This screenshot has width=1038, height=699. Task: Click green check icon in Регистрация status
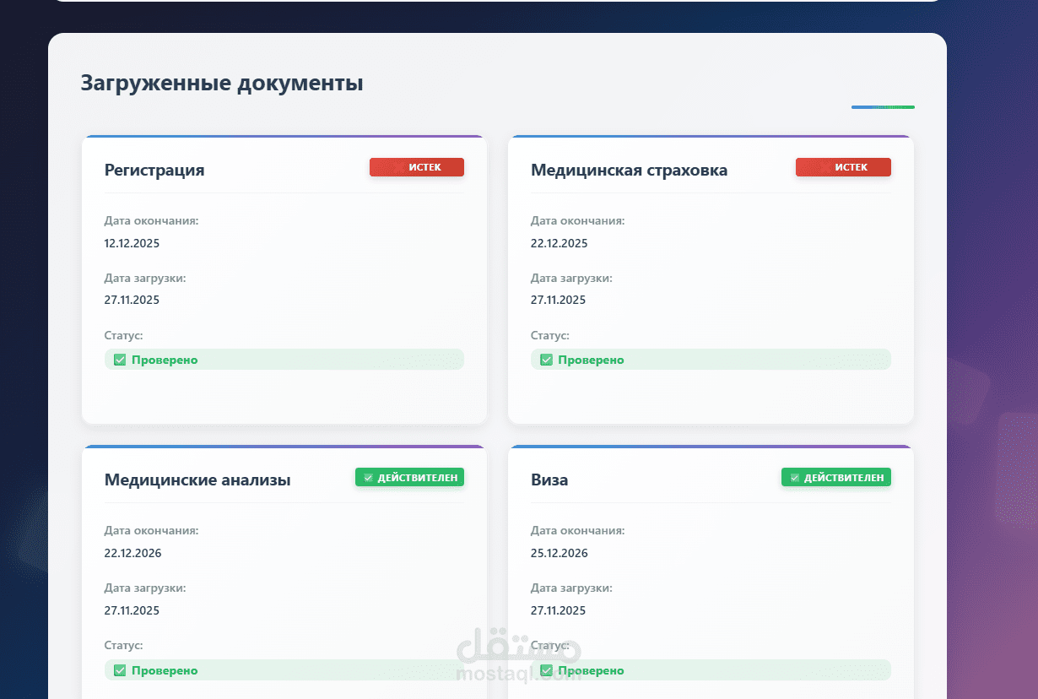click(120, 360)
